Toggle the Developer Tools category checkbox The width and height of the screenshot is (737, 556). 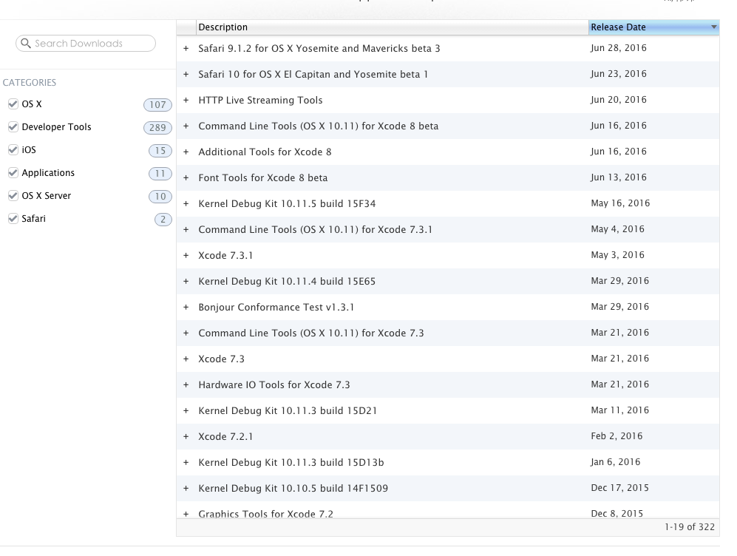coord(13,127)
